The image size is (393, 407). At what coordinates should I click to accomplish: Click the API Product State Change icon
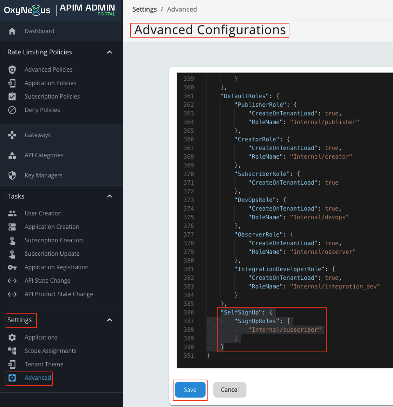12,294
